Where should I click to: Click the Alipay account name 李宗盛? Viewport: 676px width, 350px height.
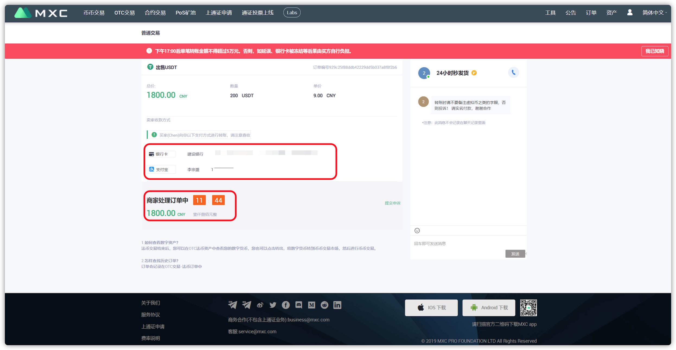tap(193, 170)
